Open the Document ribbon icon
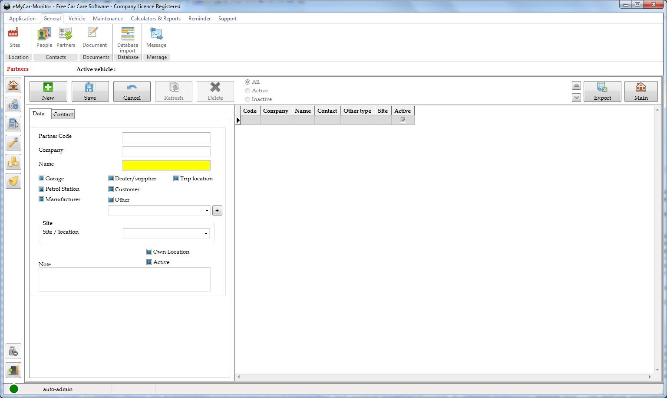The height and width of the screenshot is (398, 667). tap(94, 37)
